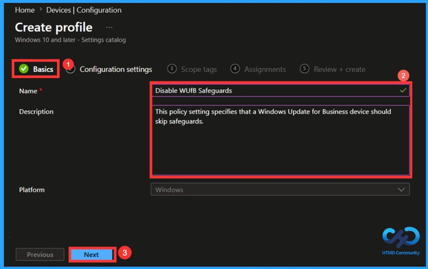Viewport: 428px width, 269px height.
Task: Select the Basics tab
Action: [x=36, y=69]
